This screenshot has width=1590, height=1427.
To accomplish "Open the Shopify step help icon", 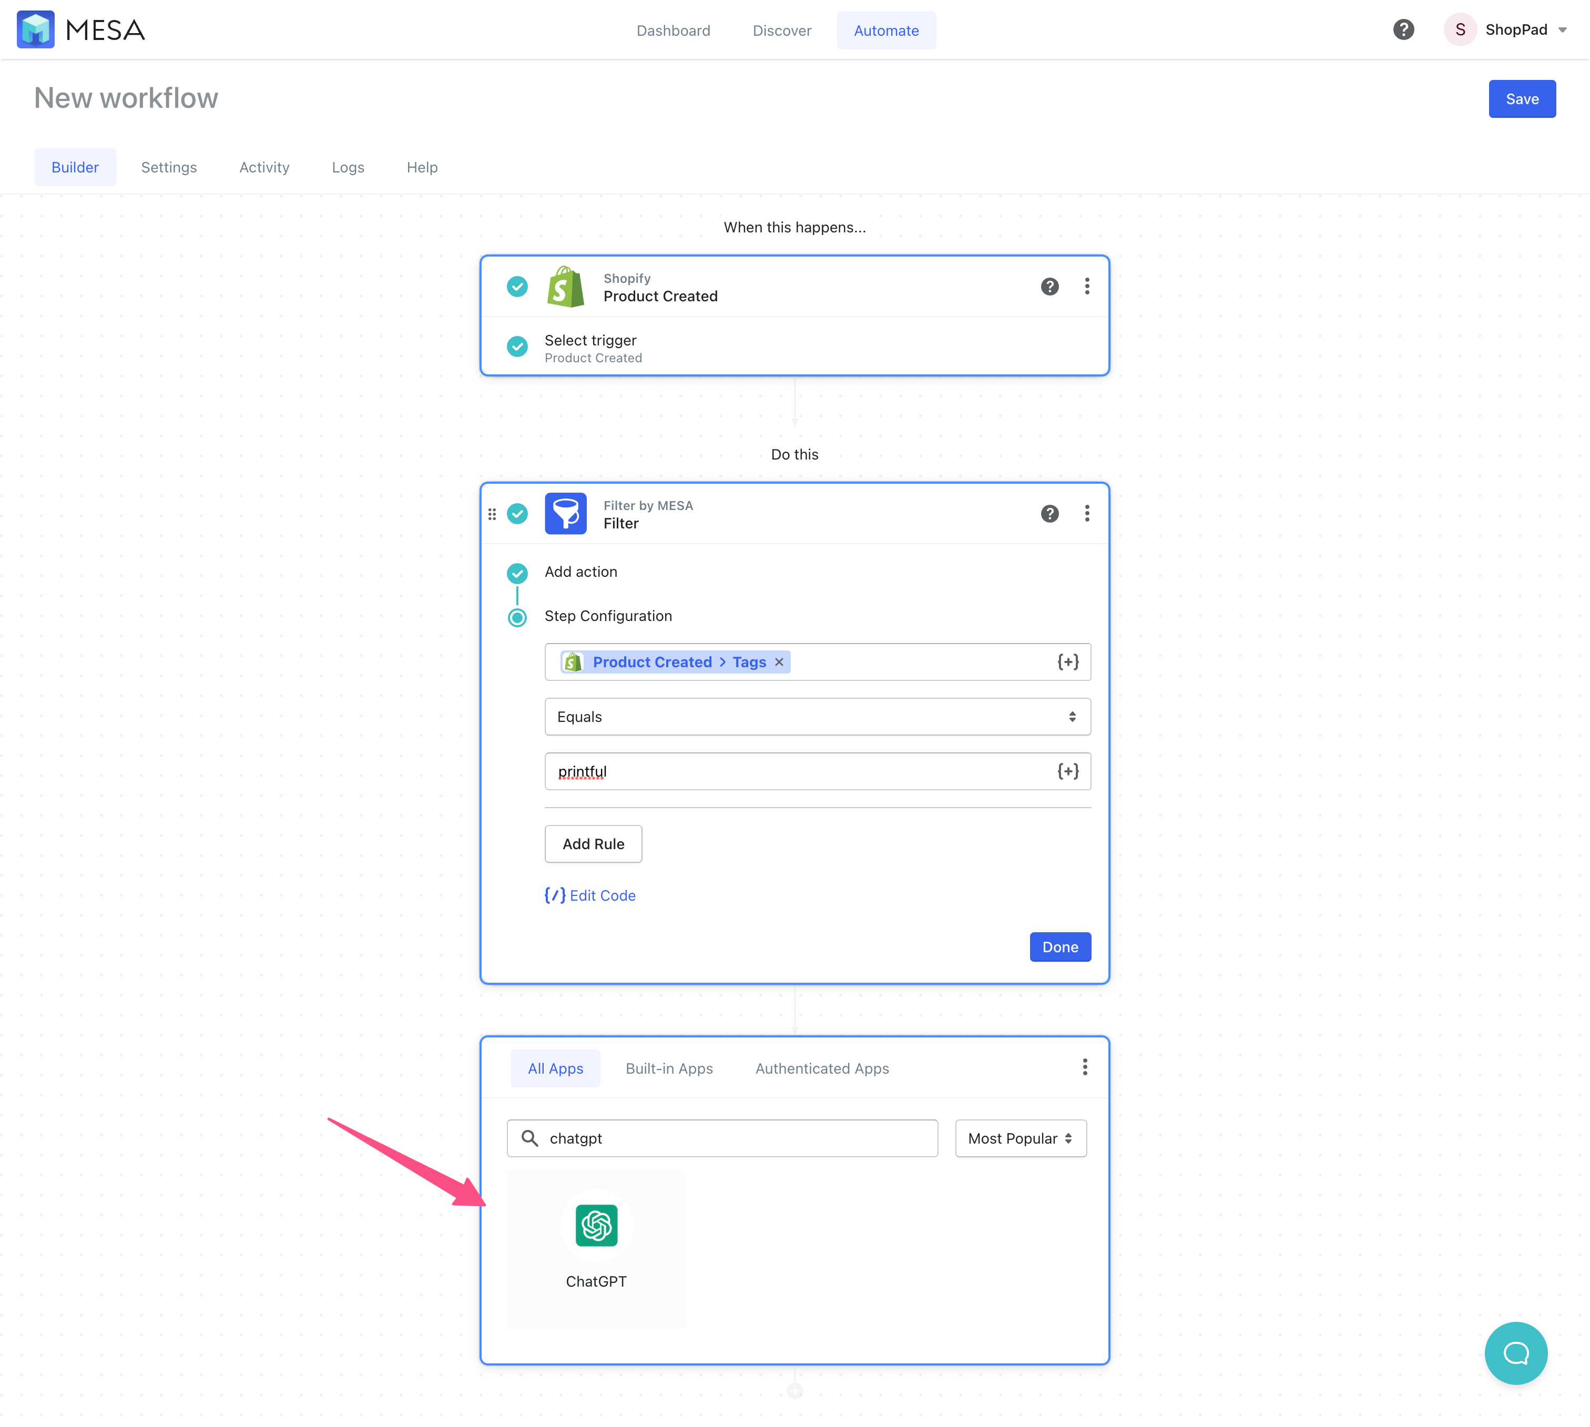I will click(x=1050, y=286).
